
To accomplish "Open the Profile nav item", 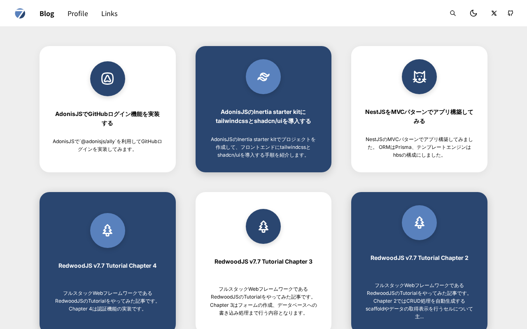I will click(x=78, y=14).
